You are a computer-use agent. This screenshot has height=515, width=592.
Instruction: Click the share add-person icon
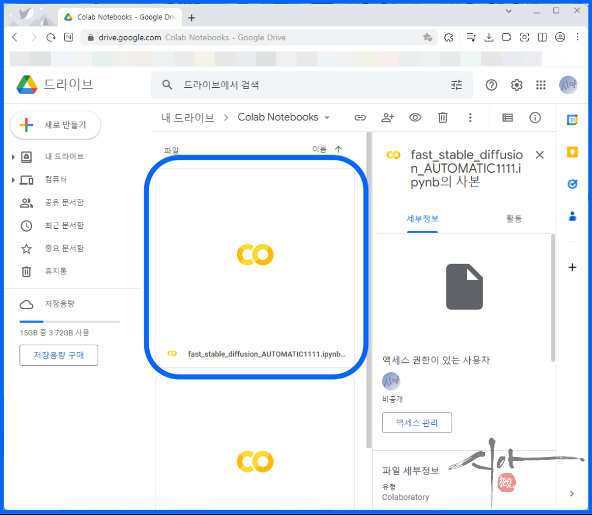coord(388,118)
